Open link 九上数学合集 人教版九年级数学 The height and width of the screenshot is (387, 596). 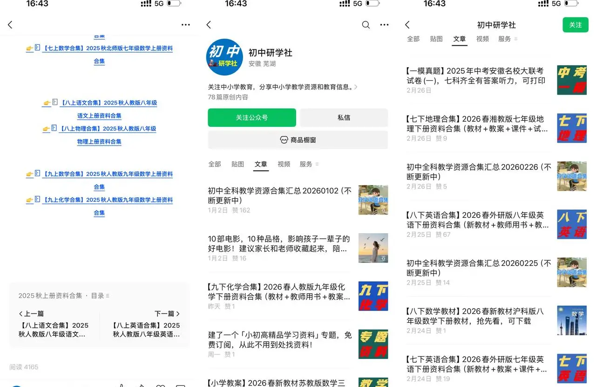100,180
